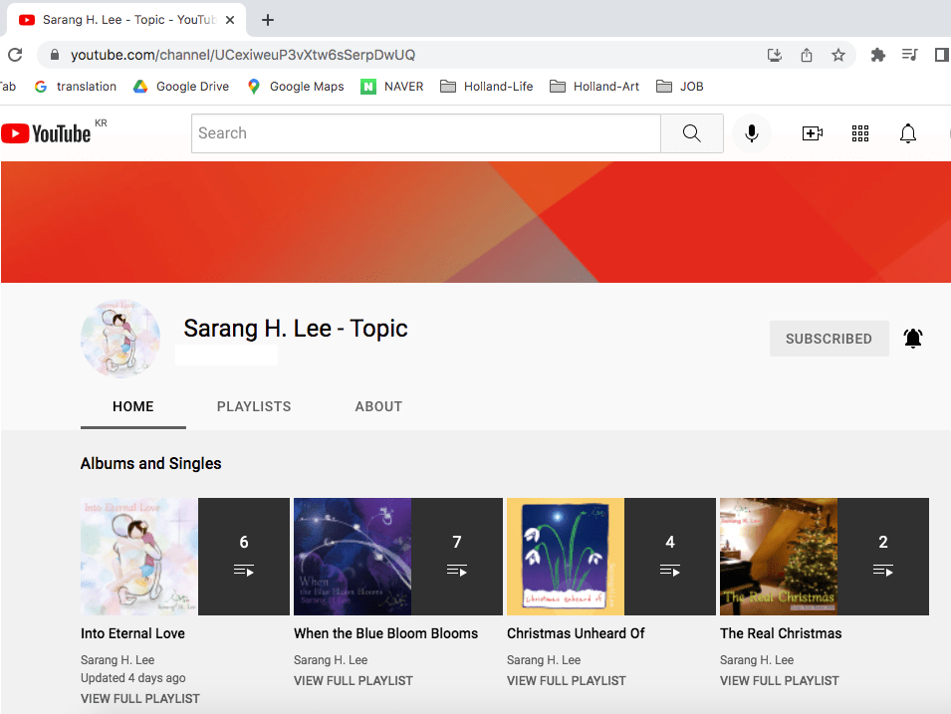Click the magnifying glass search button
The image size is (951, 714).
pyautogui.click(x=692, y=133)
